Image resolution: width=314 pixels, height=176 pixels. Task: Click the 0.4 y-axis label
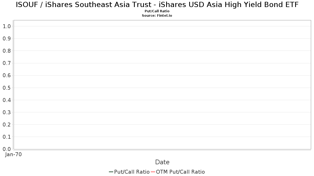(7, 100)
